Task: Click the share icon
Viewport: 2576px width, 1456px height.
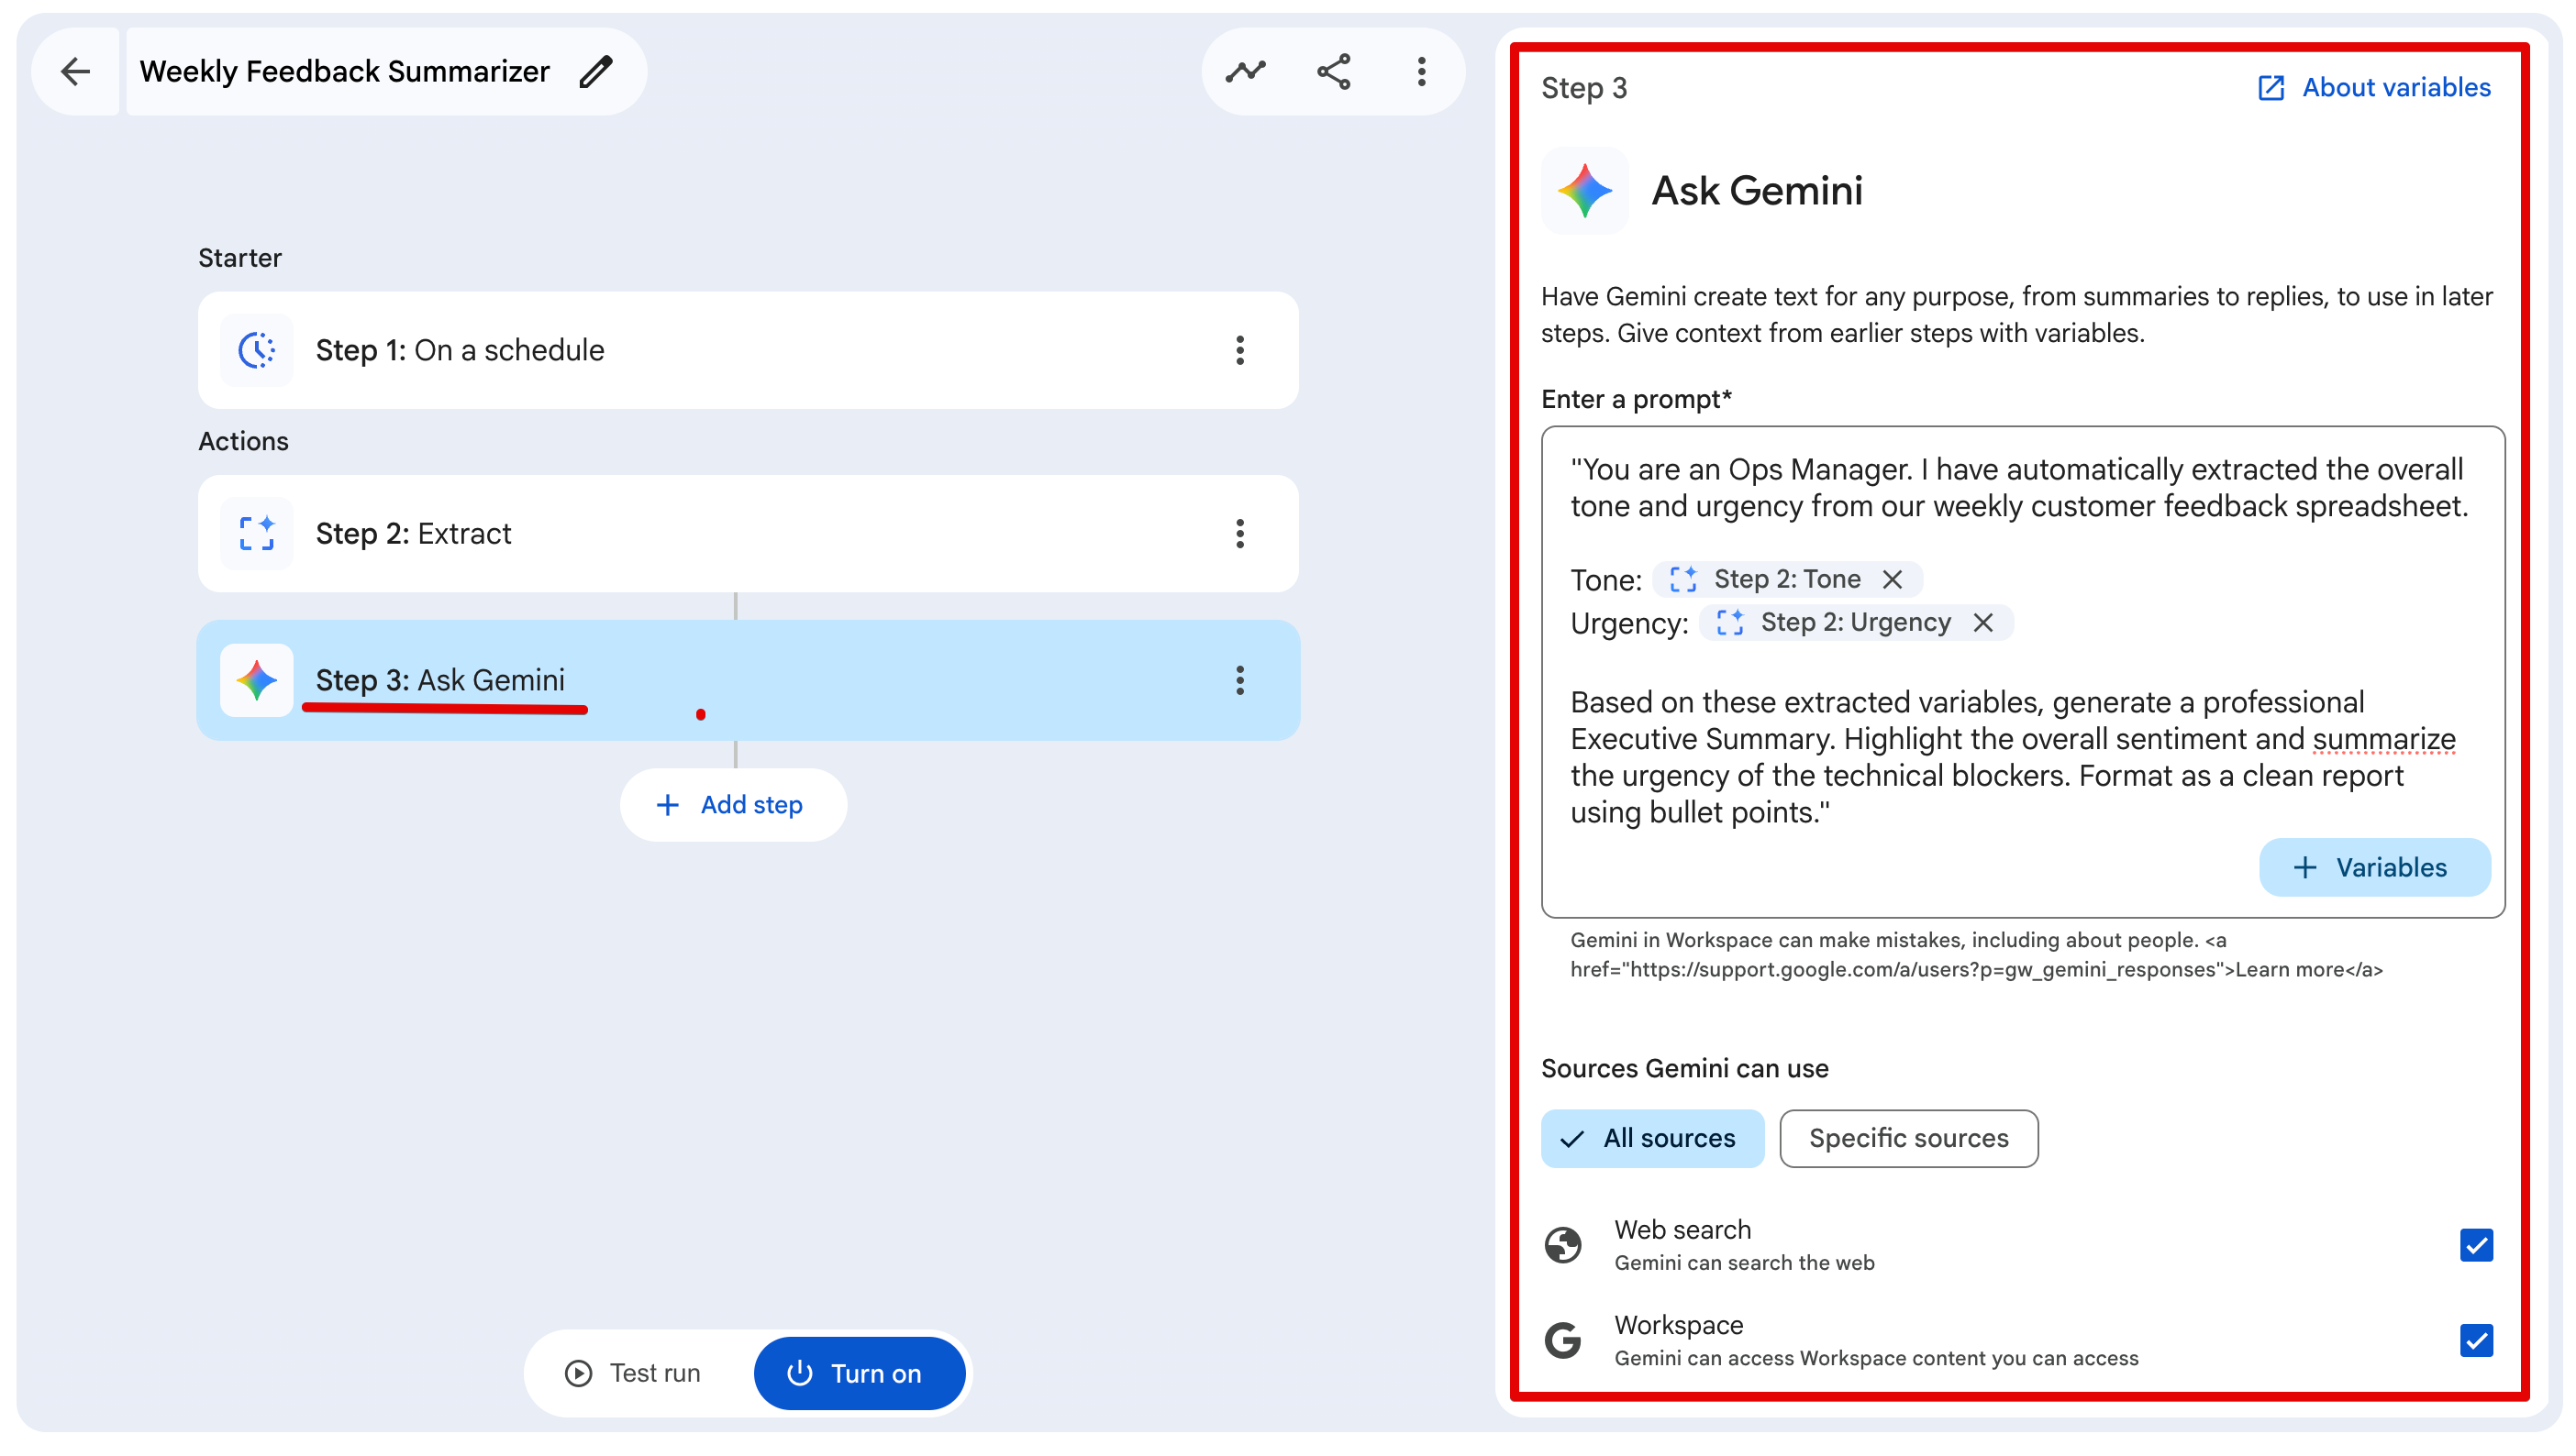Action: [x=1334, y=71]
